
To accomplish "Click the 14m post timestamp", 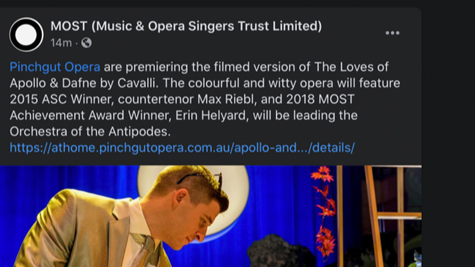I will (61, 43).
